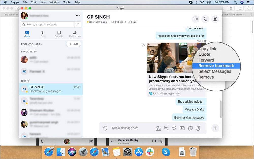Start a voice call from the chat header
Viewport: 254px width, 159px height.
pyautogui.click(x=205, y=19)
